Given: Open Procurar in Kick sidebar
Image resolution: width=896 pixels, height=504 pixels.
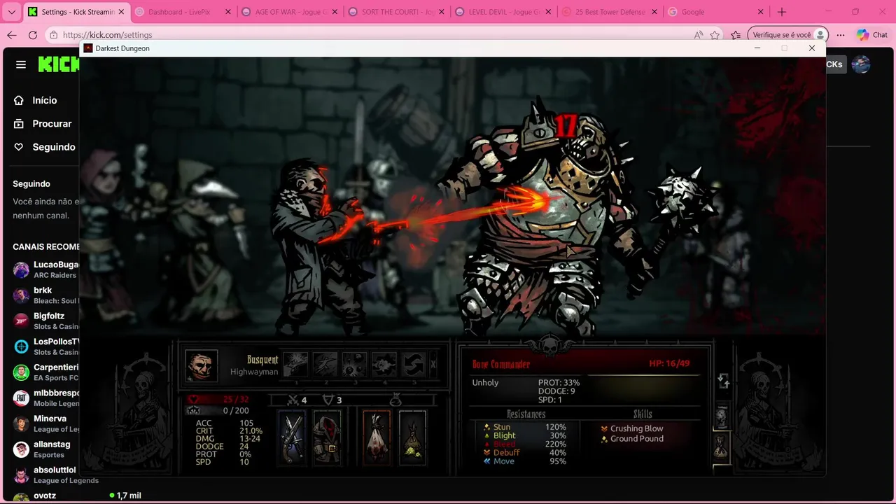Looking at the screenshot, I should tap(44, 123).
